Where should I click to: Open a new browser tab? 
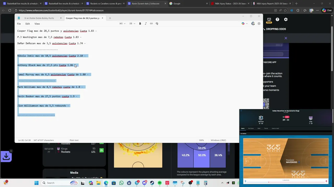(296, 4)
